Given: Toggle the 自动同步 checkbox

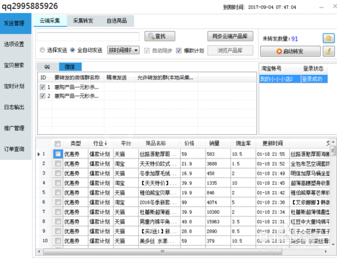Looking at the screenshot, I should point(147,51).
